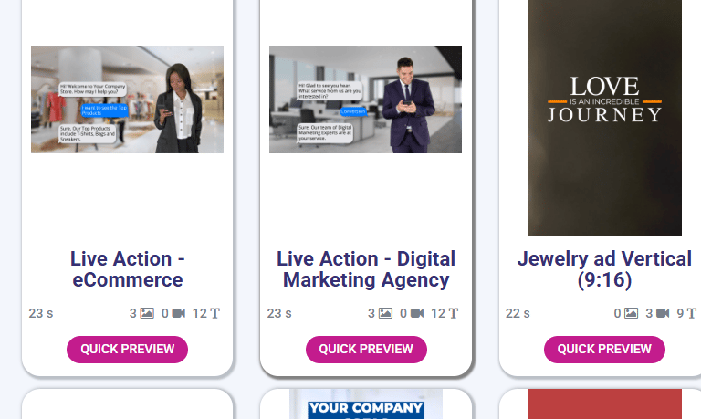
Task: Open Quick Preview for Live Action eCommerce
Action: click(128, 350)
